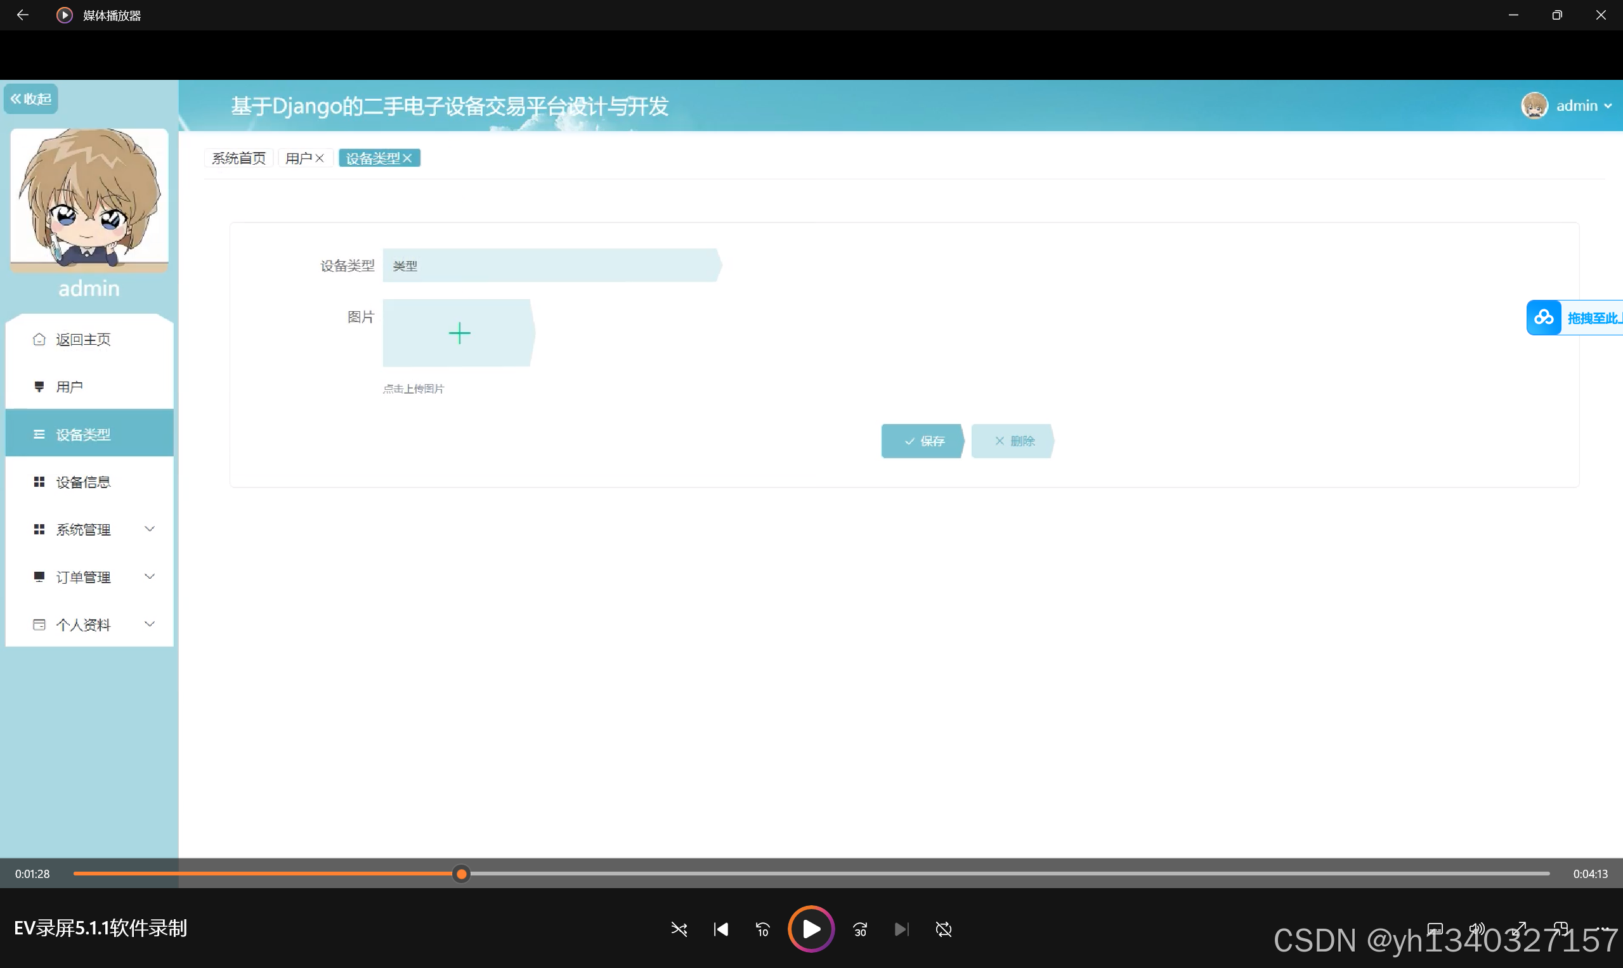The height and width of the screenshot is (968, 1623).
Task: Switch to the 系统首页 tab
Action: [239, 158]
